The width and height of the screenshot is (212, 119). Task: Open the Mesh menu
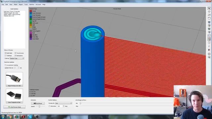click(x=16, y=4)
